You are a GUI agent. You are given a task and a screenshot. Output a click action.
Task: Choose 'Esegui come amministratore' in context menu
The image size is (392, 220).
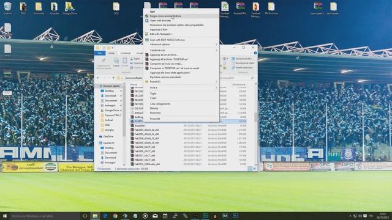tap(165, 16)
